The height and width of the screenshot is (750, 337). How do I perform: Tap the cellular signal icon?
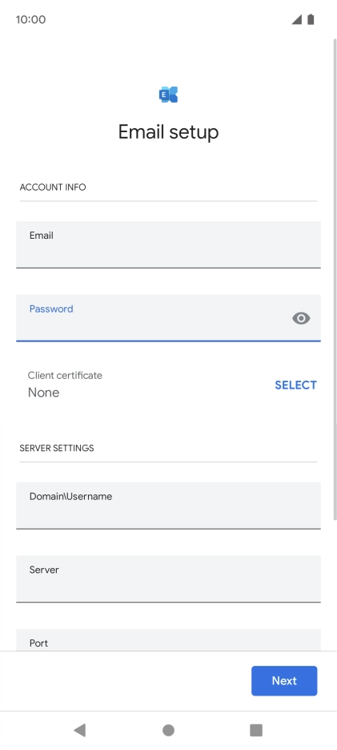point(296,19)
